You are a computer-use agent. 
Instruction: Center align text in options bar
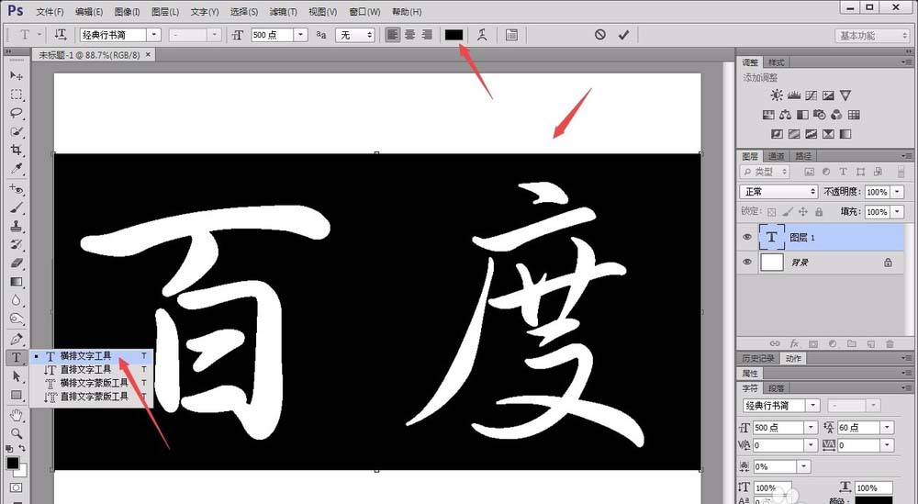pyautogui.click(x=409, y=35)
